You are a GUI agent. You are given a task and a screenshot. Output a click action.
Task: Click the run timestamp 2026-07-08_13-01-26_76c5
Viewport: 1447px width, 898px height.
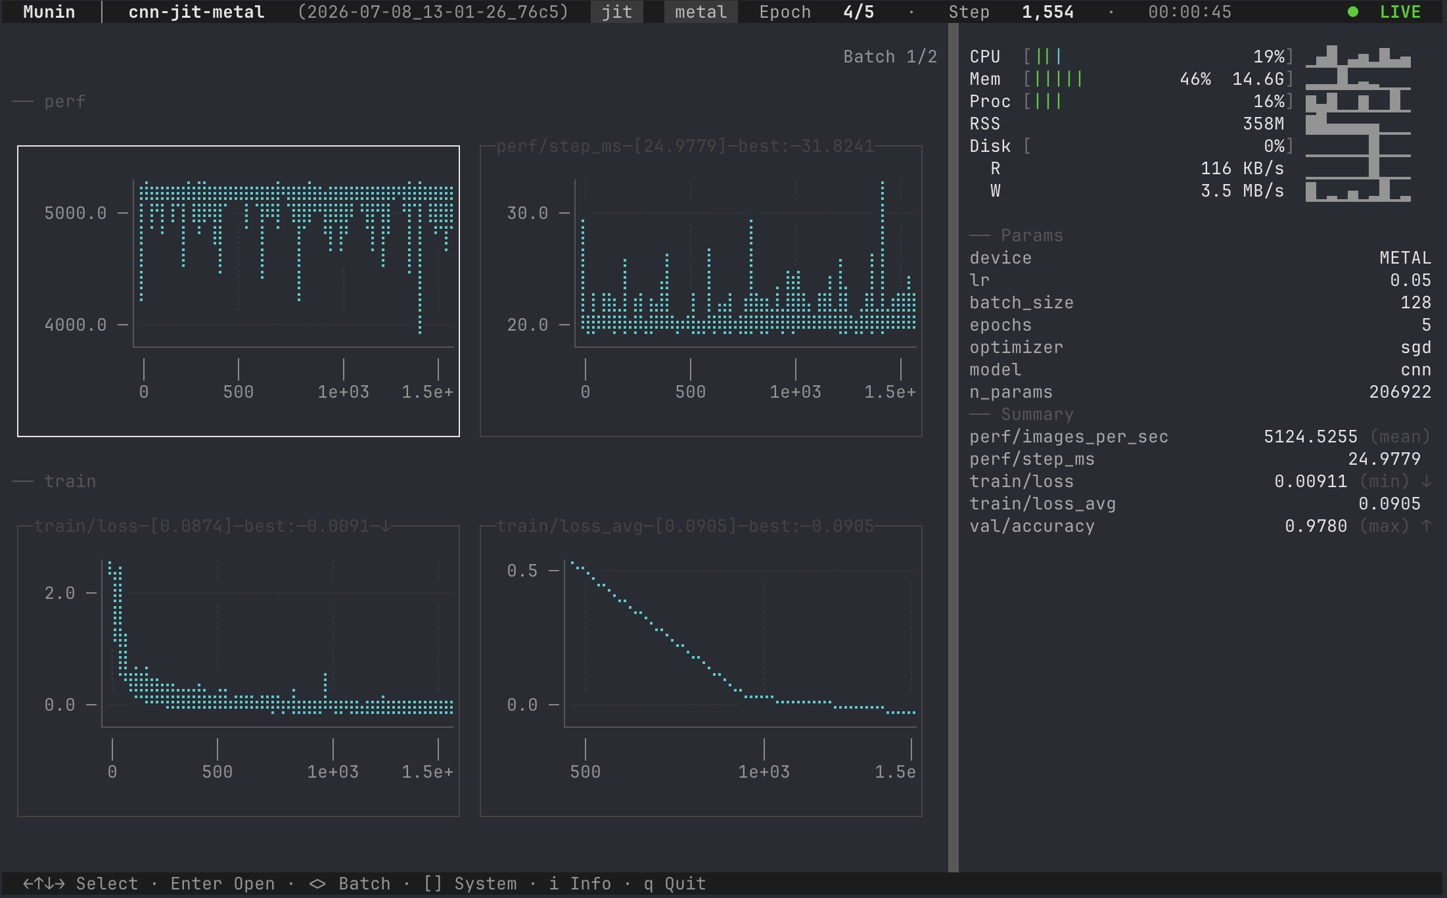pyautogui.click(x=433, y=12)
